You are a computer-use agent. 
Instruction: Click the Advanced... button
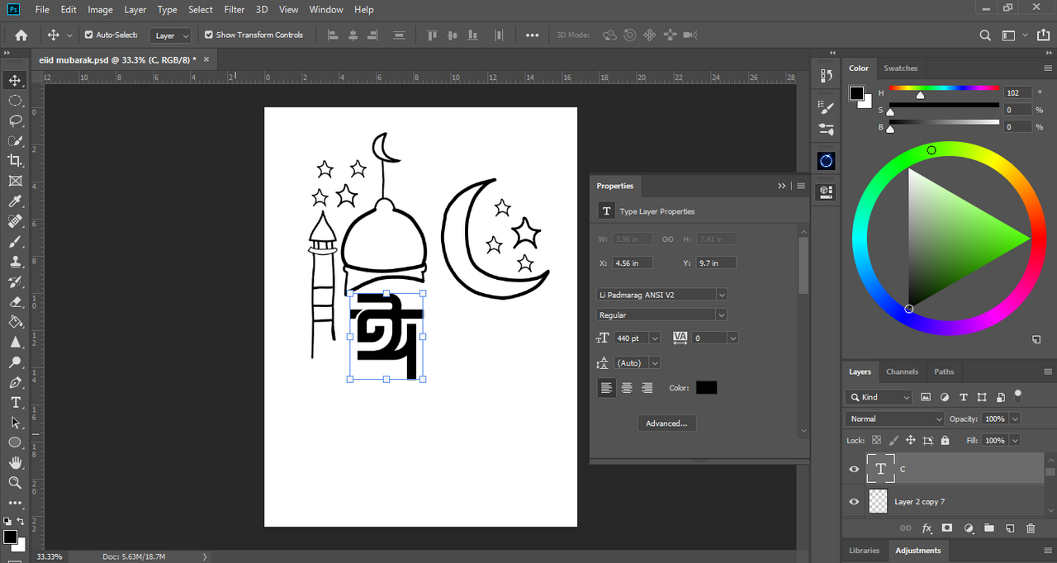click(x=666, y=423)
